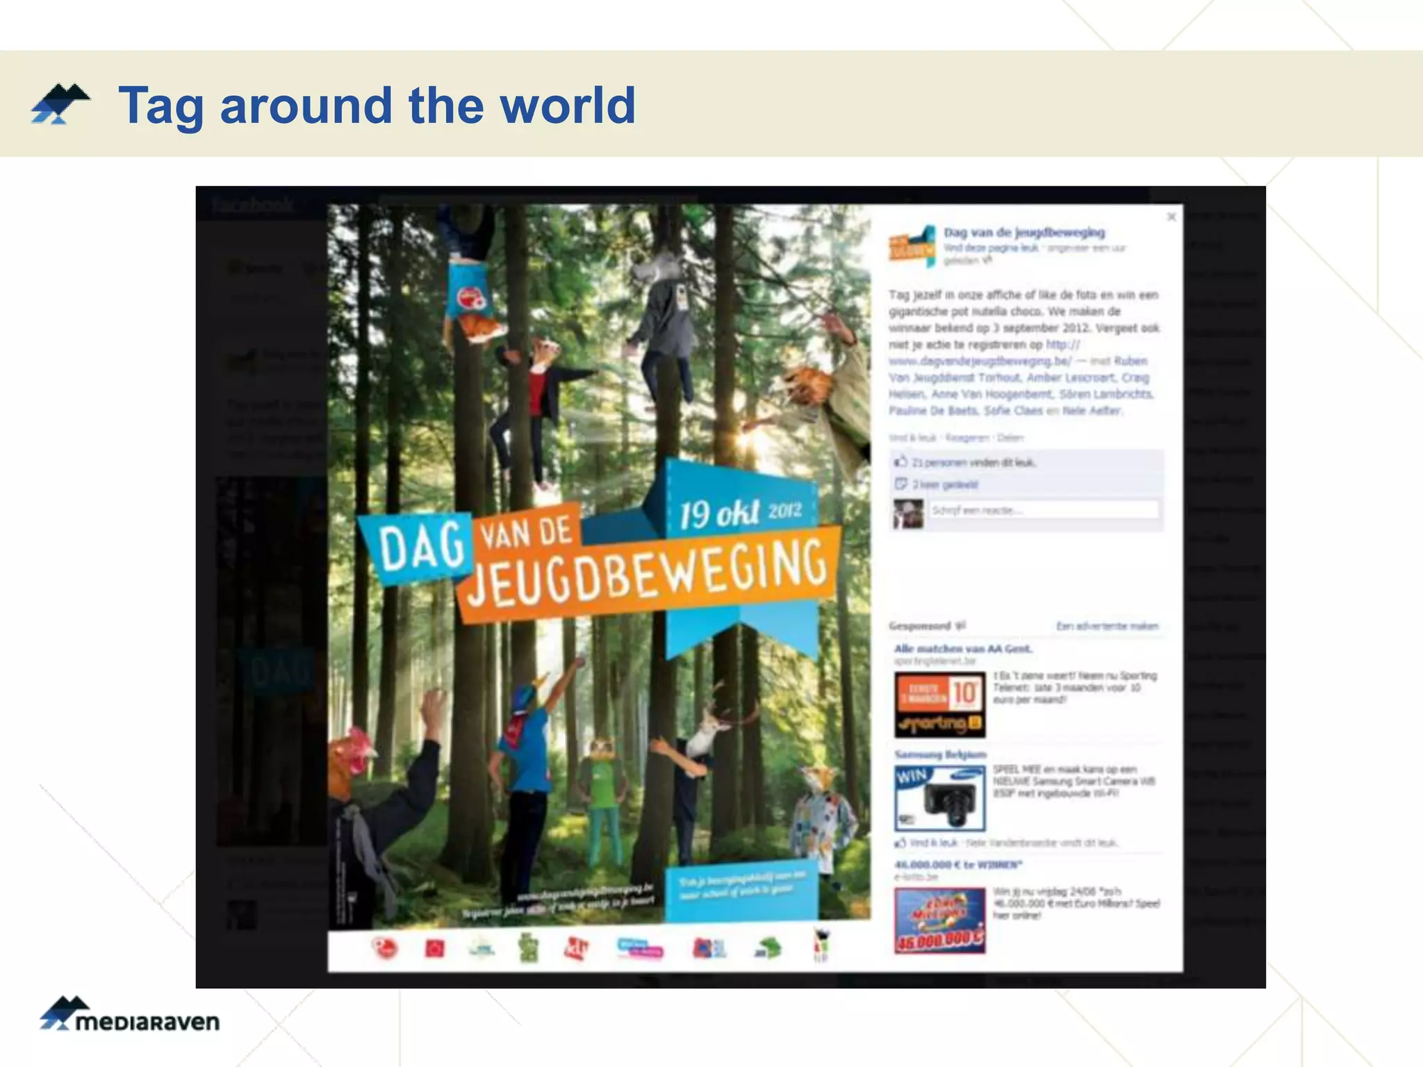Open the 'Een advertentie maken' link
The image size is (1423, 1067).
tap(1107, 626)
